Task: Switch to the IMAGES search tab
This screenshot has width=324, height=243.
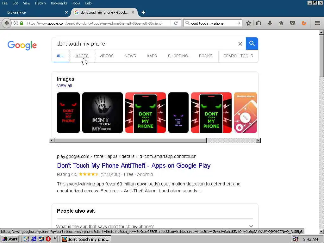Action: point(82,56)
